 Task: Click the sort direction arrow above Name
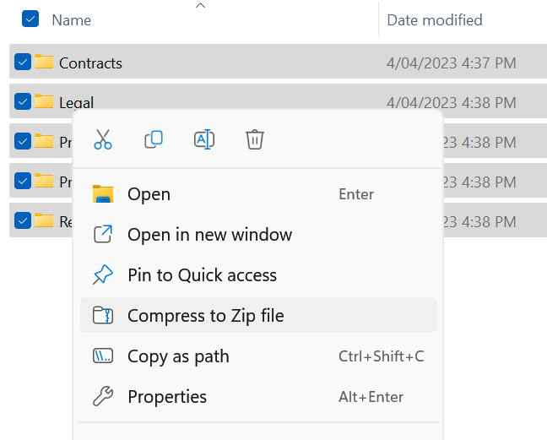[200, 5]
